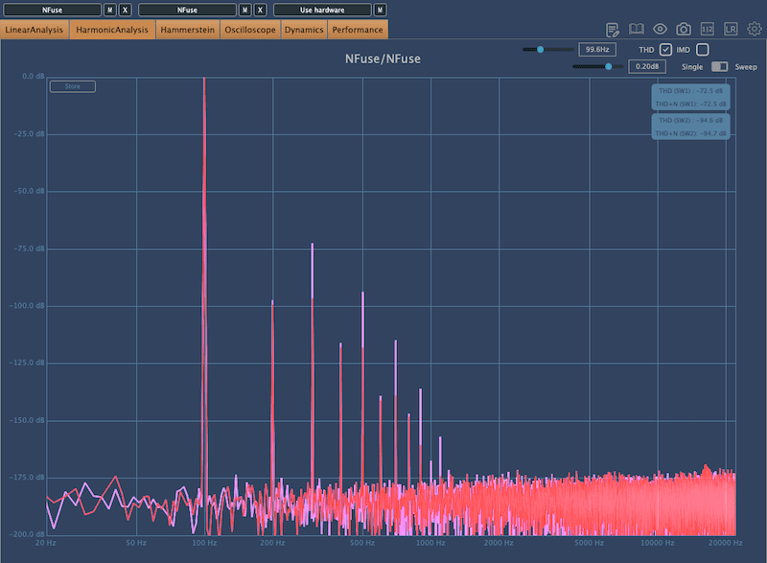Enable the IMD checkbox
This screenshot has width=767, height=563.
(702, 50)
